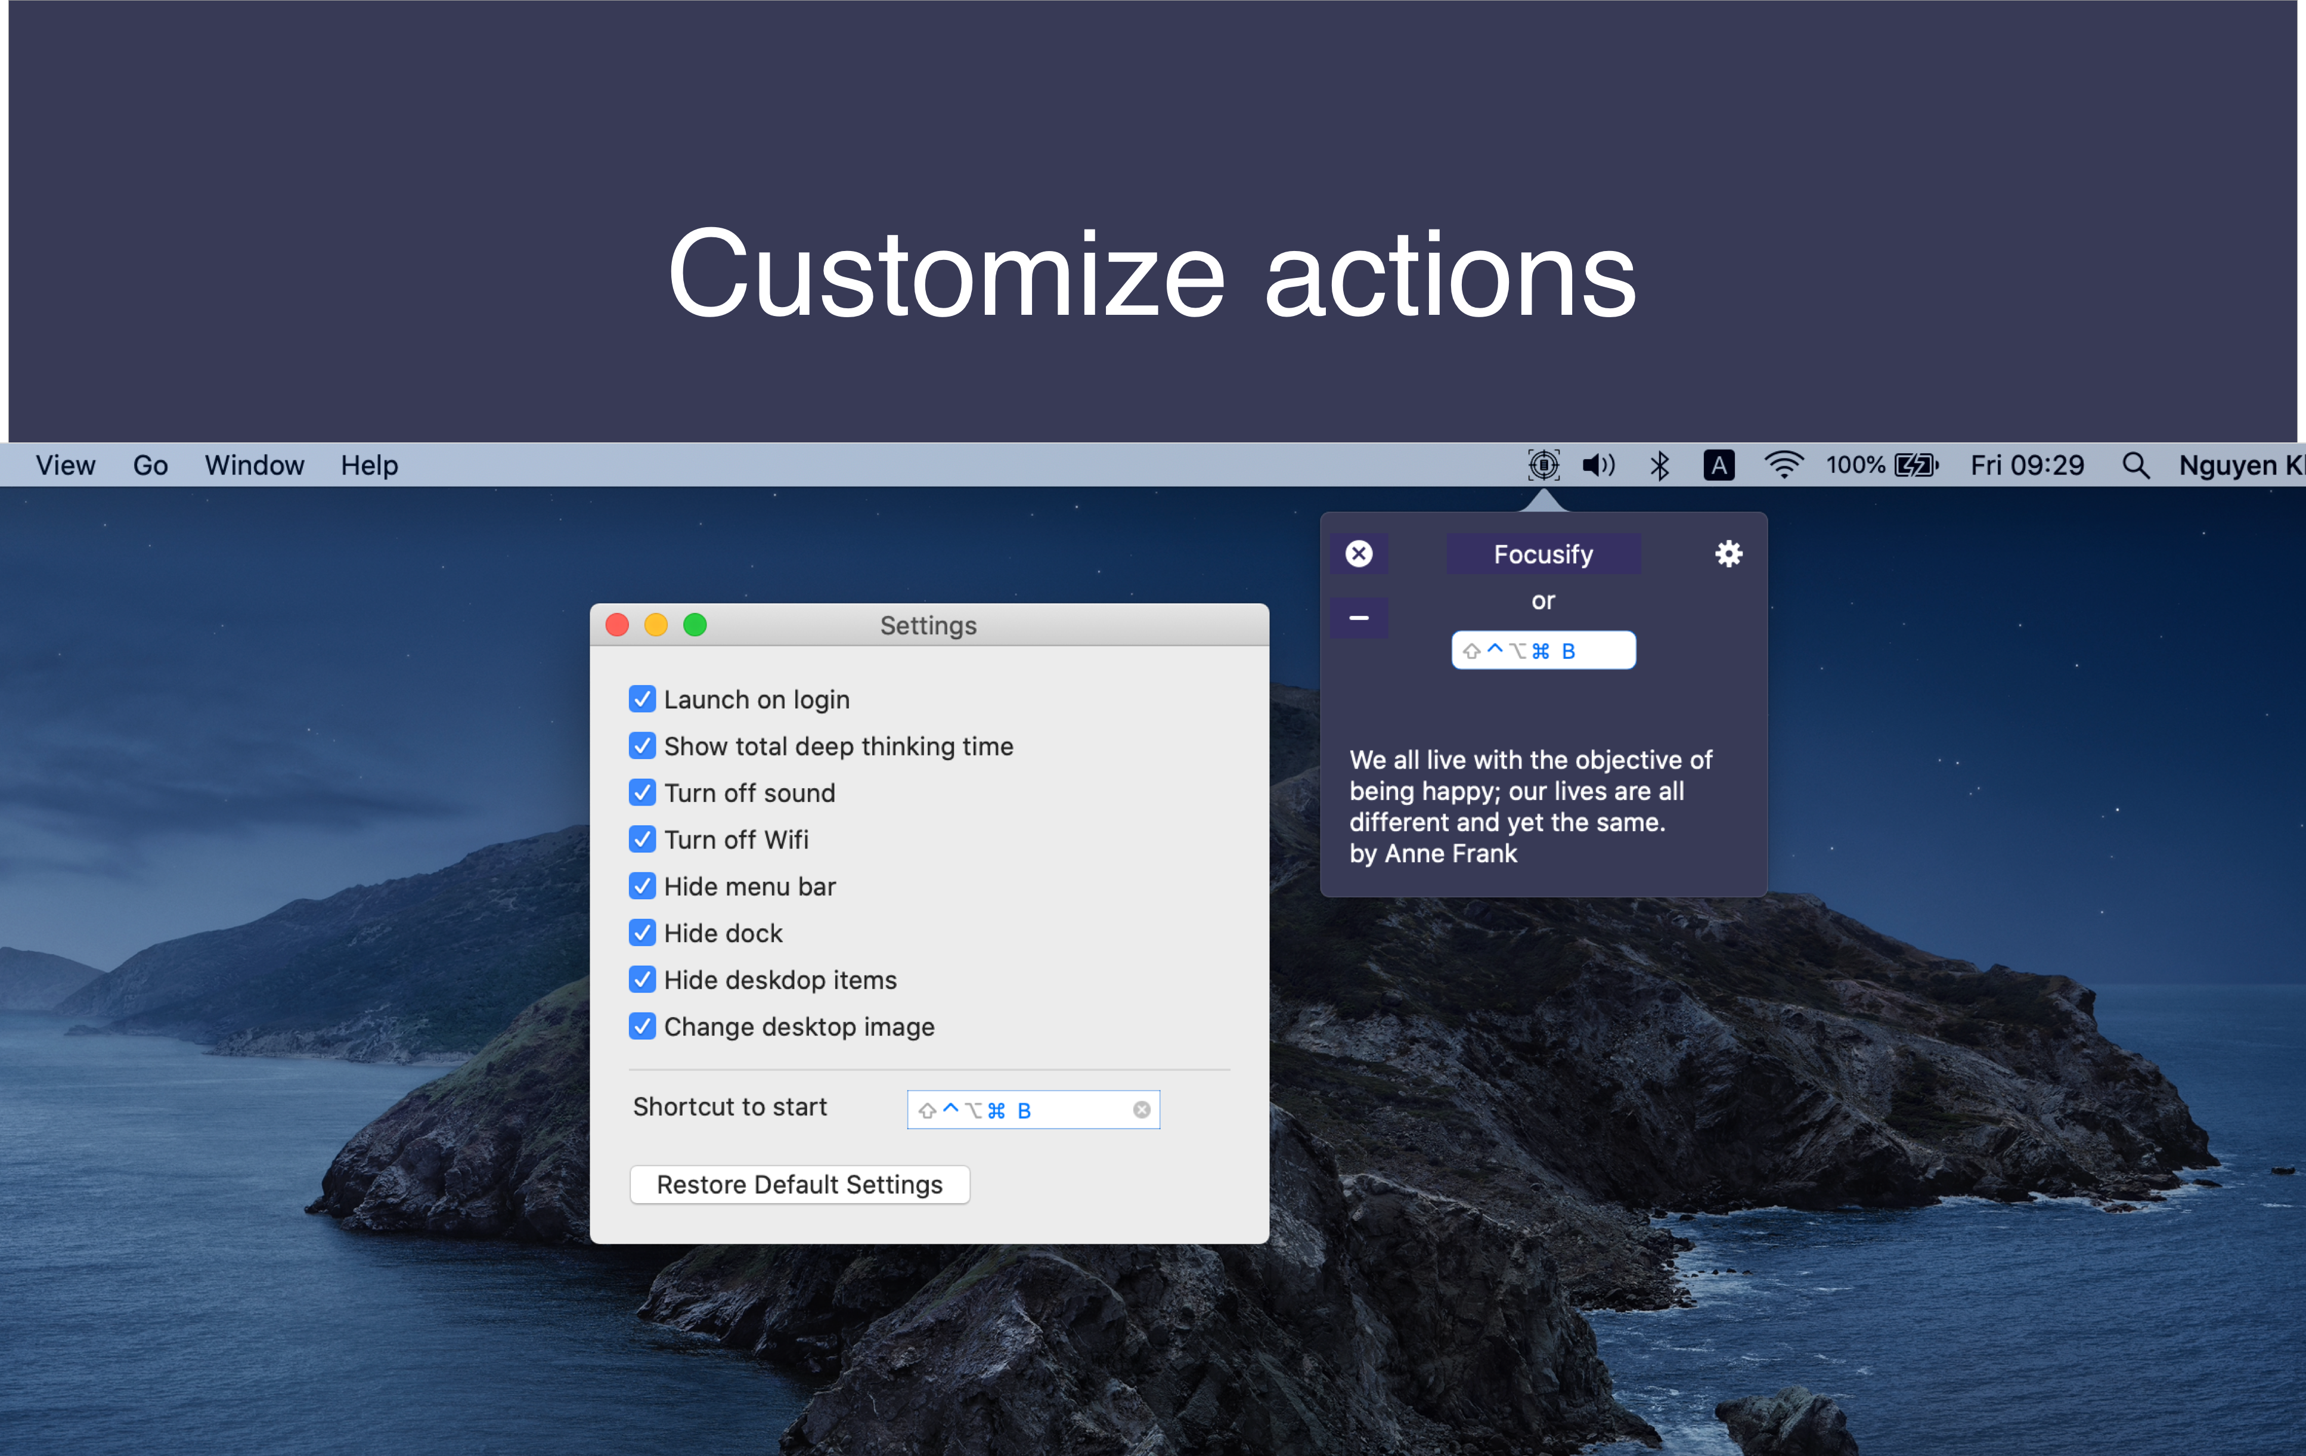Click the input source A icon
2306x1456 pixels.
[1718, 466]
